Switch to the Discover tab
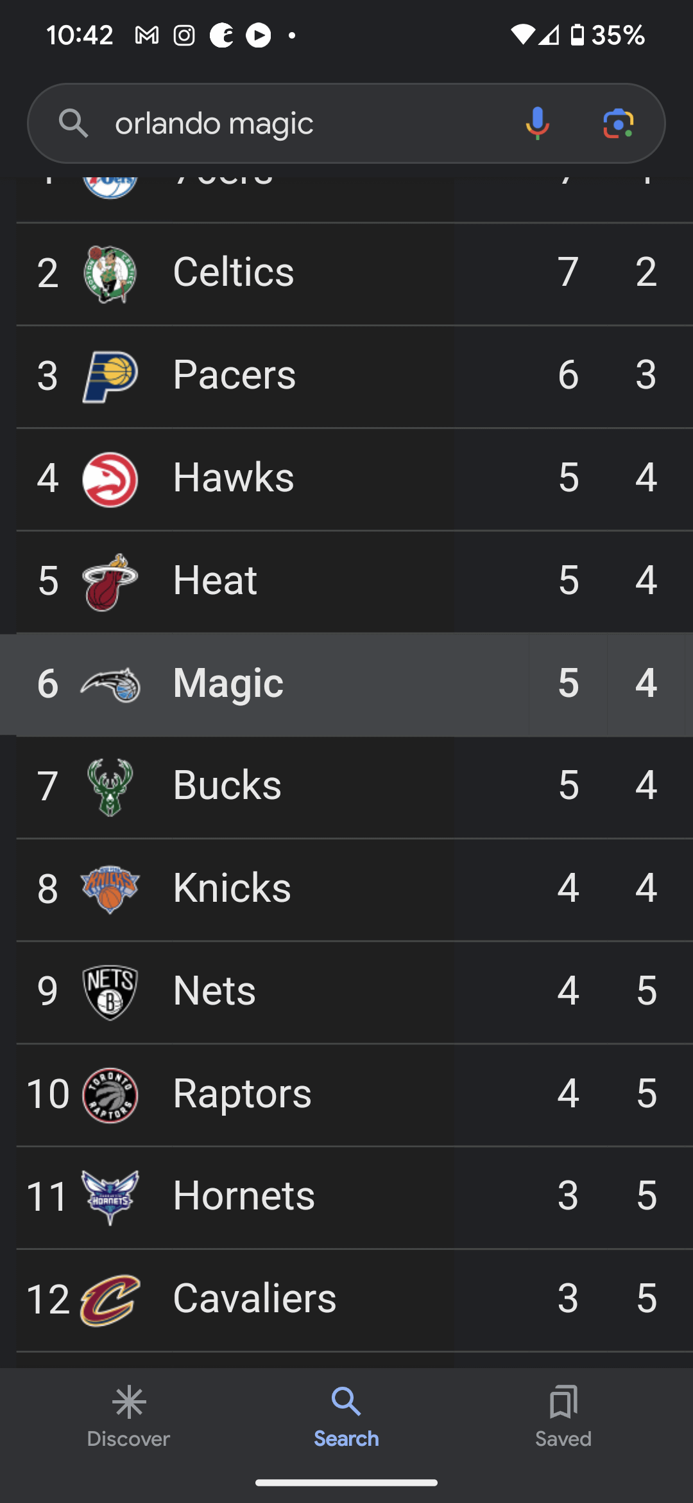The height and width of the screenshot is (1503, 693). [x=128, y=1416]
